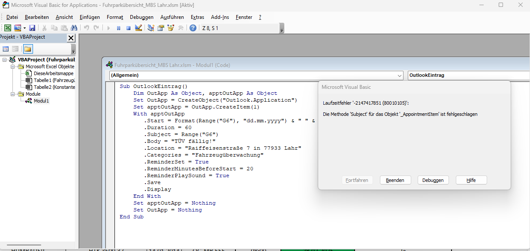Click View Object icon in Project panel
The width and height of the screenshot is (530, 251).
click(15, 49)
